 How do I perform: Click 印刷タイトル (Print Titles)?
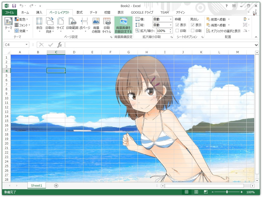pyautogui.click(x=107, y=25)
